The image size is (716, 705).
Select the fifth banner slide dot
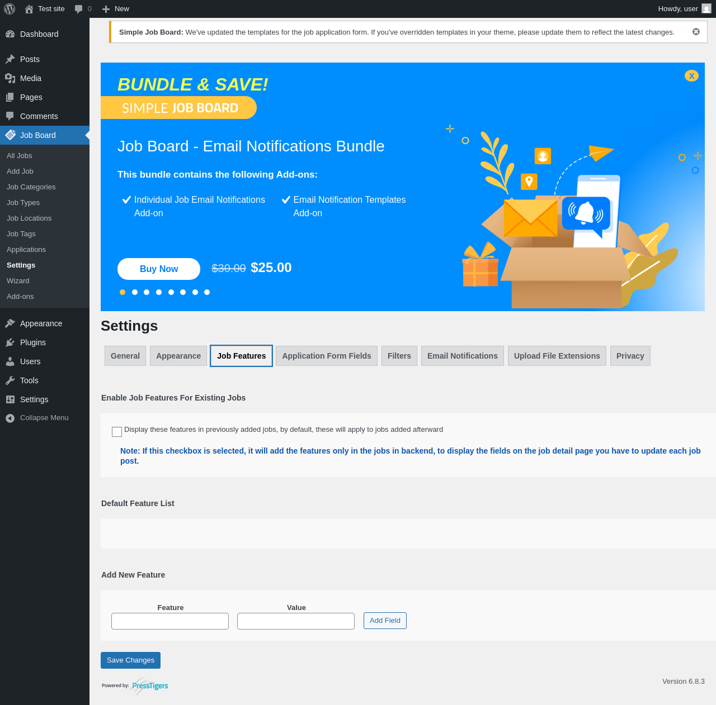tap(171, 292)
